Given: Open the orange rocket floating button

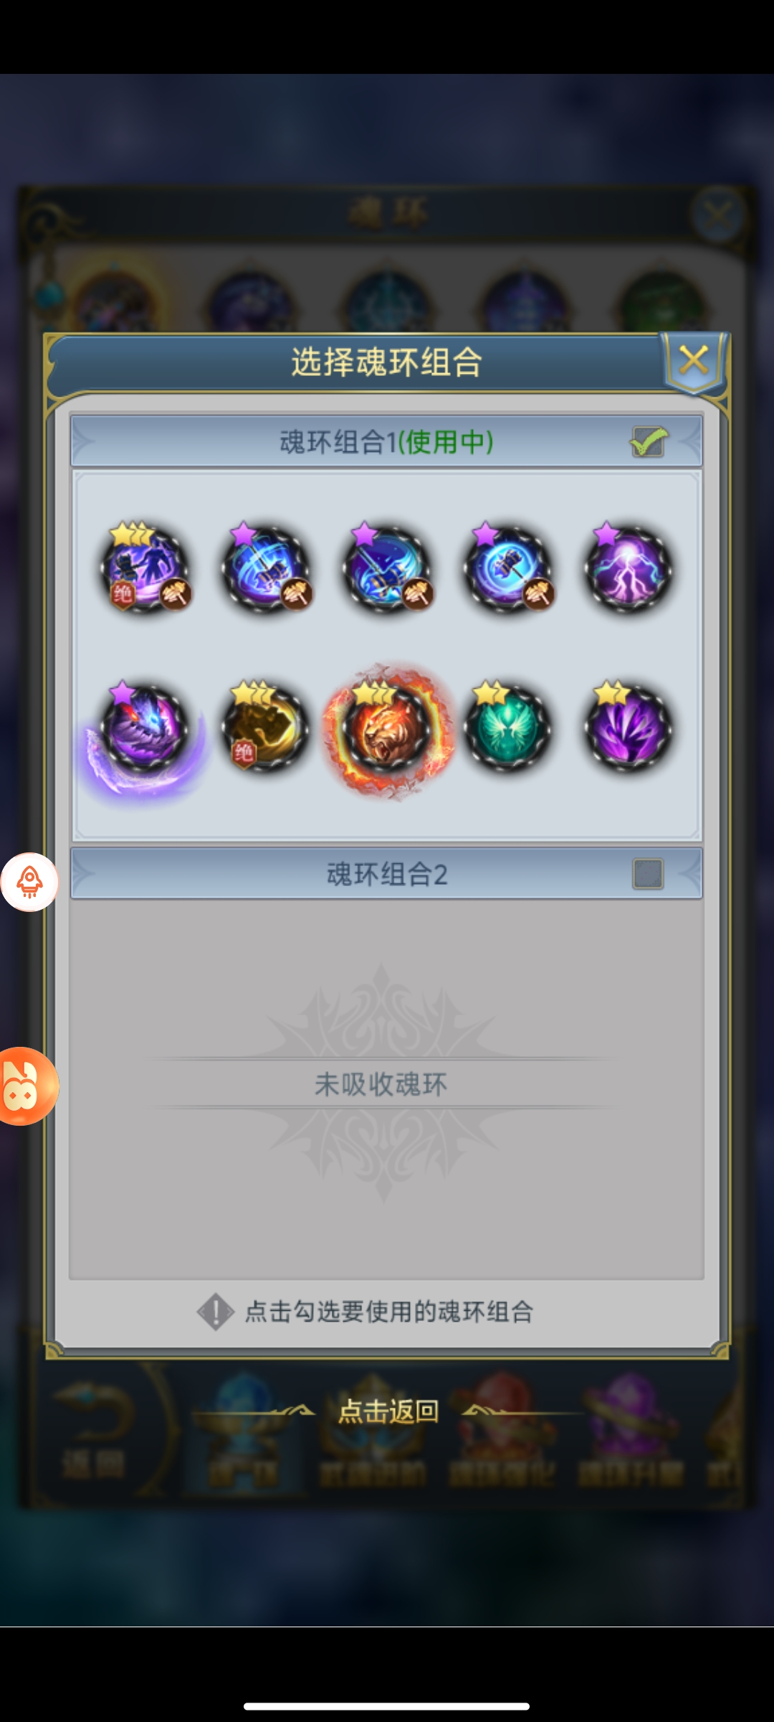Looking at the screenshot, I should tap(29, 882).
